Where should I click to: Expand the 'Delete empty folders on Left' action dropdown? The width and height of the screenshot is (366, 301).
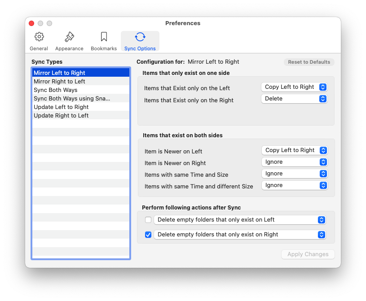[x=239, y=220]
